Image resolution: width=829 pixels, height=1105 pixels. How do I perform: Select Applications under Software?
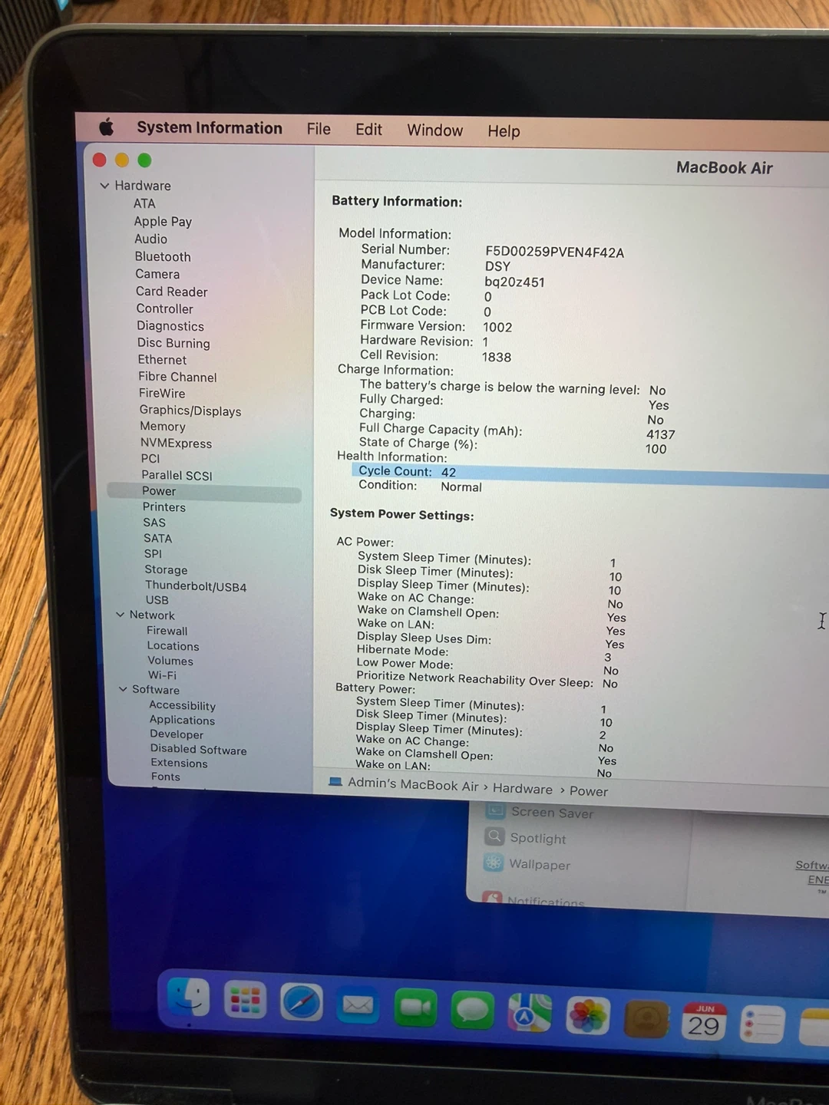182,720
